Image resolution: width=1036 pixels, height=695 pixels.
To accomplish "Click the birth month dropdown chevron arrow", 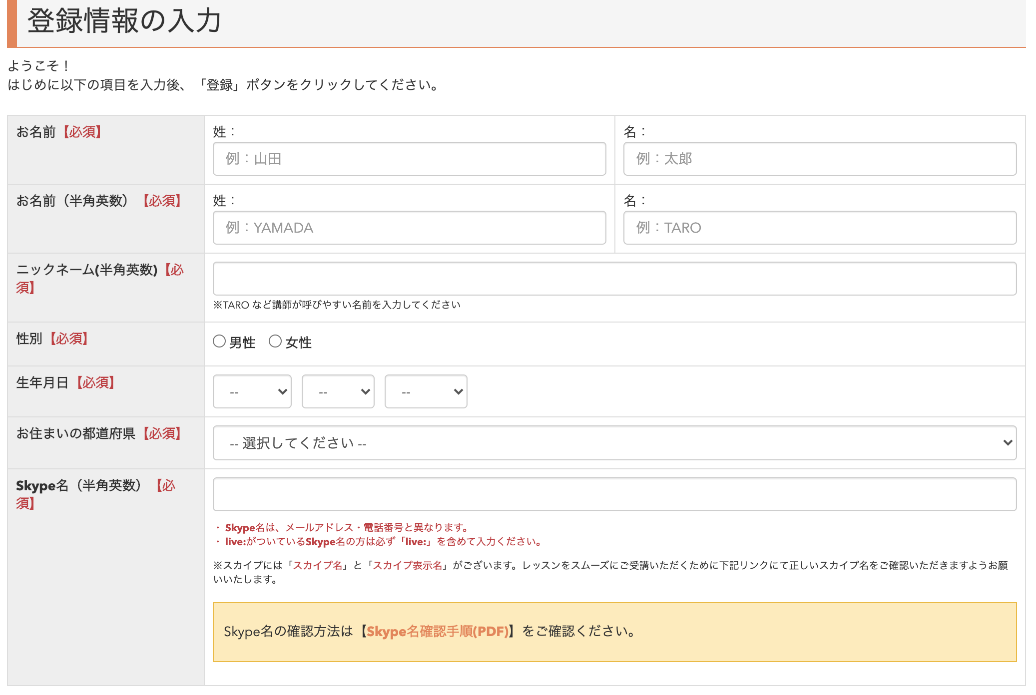I will (x=365, y=392).
